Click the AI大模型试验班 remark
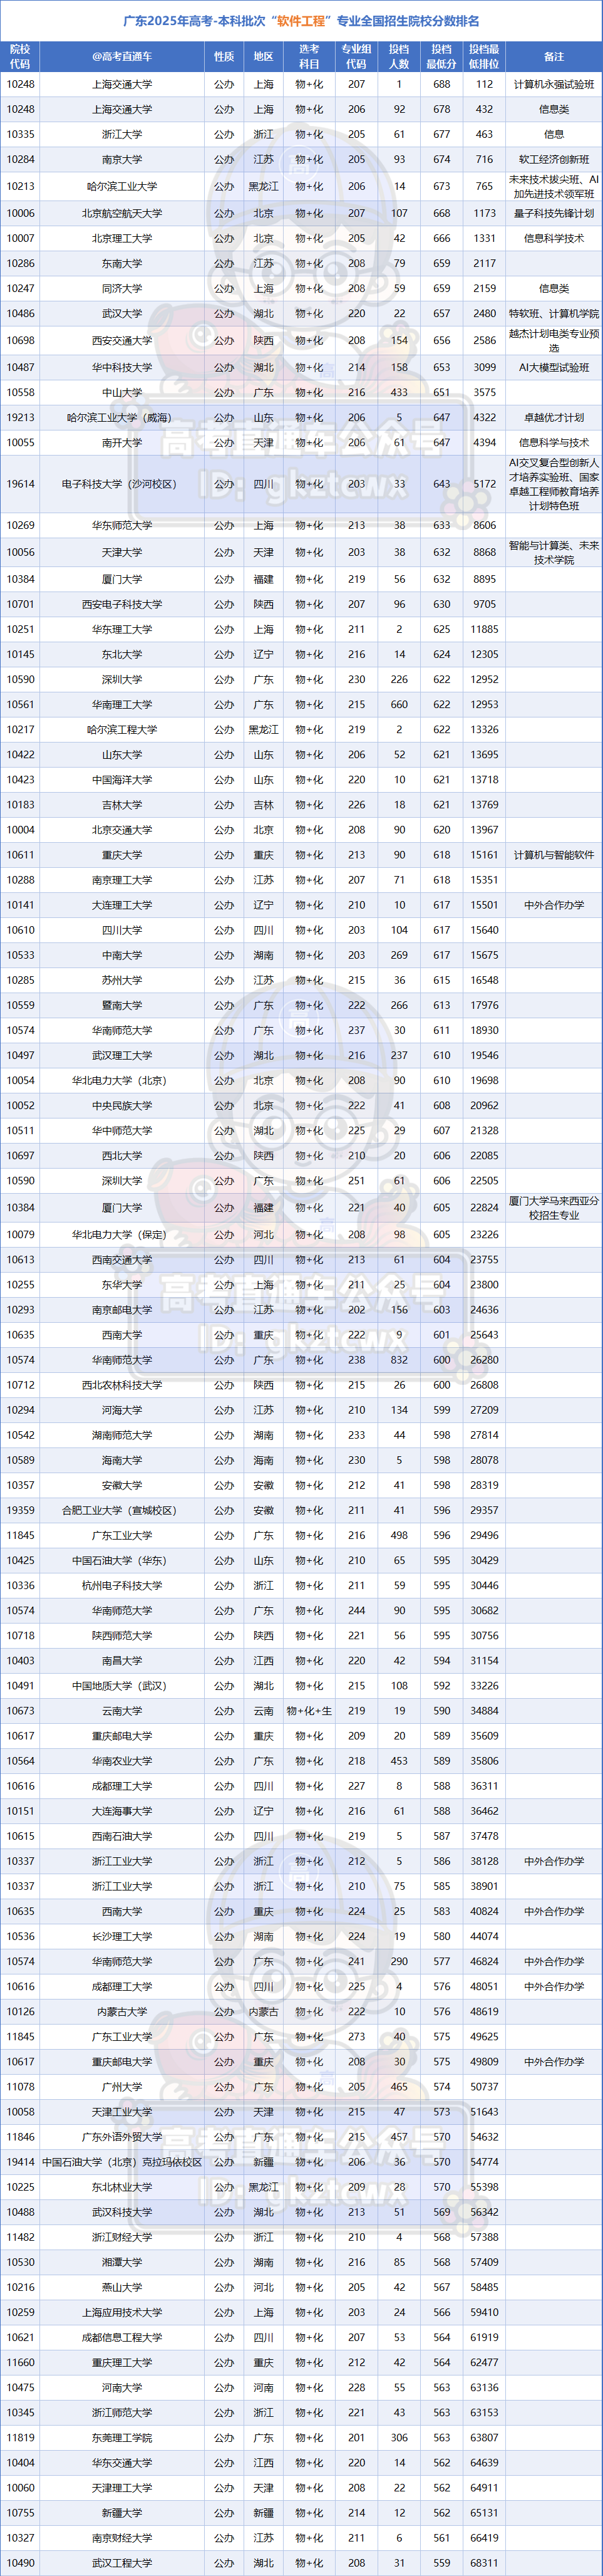Screen dimensions: 603x2576 [554, 367]
